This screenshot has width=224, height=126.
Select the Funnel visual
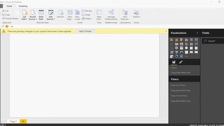[x=176, y=52]
